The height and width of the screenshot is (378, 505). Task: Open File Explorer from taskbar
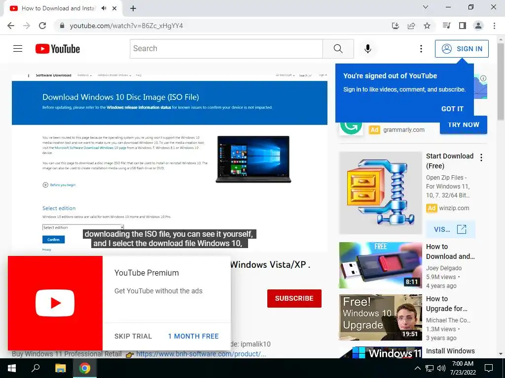(x=60, y=368)
